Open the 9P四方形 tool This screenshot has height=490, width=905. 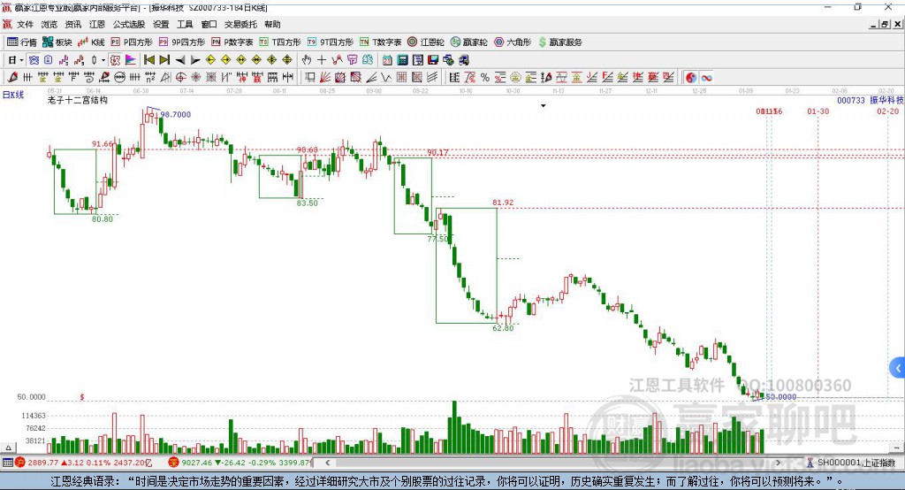pyautogui.click(x=182, y=42)
